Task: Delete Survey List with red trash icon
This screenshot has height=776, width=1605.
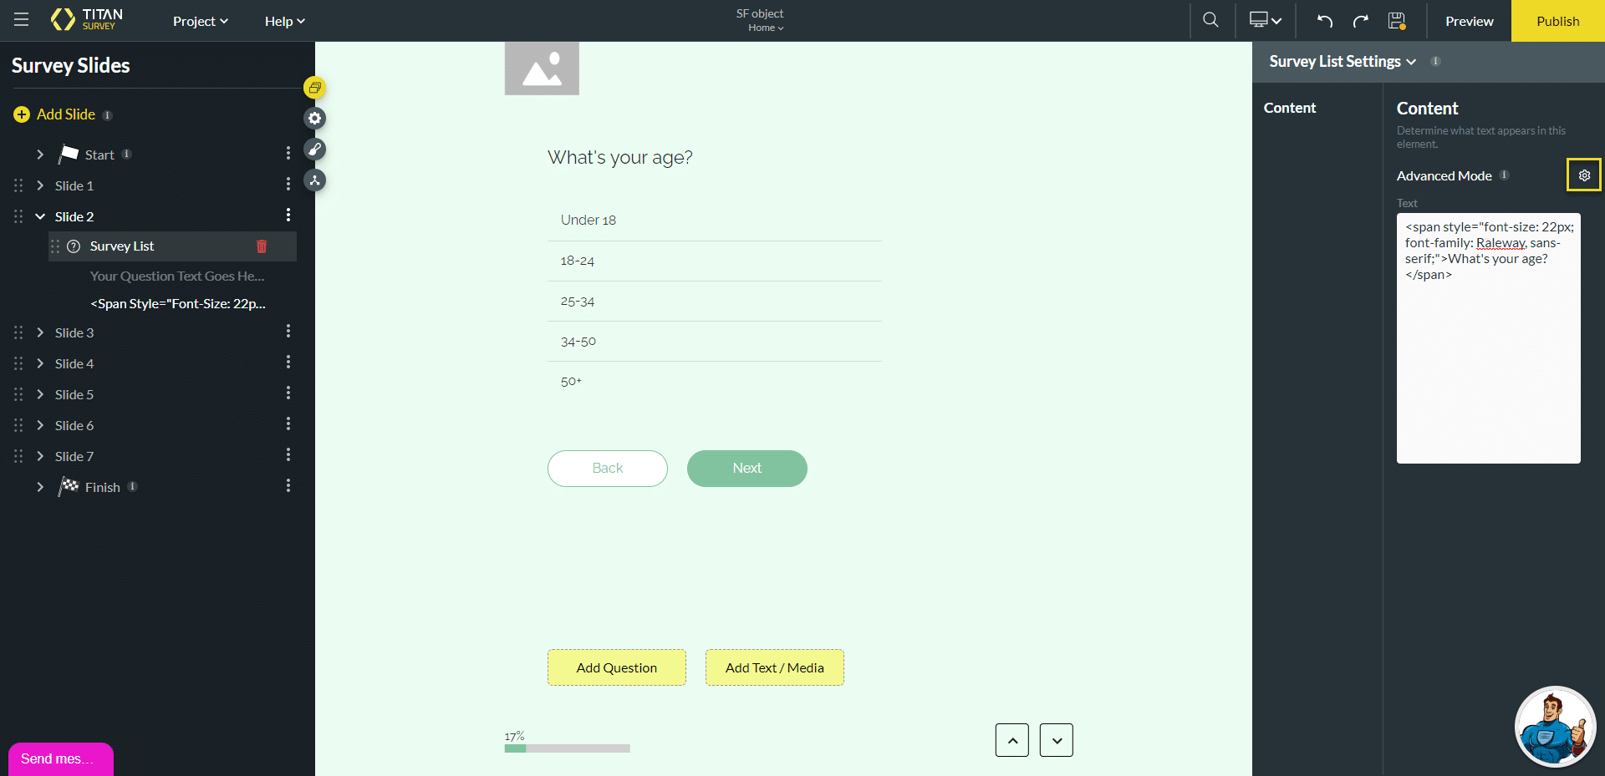Action: (262, 246)
